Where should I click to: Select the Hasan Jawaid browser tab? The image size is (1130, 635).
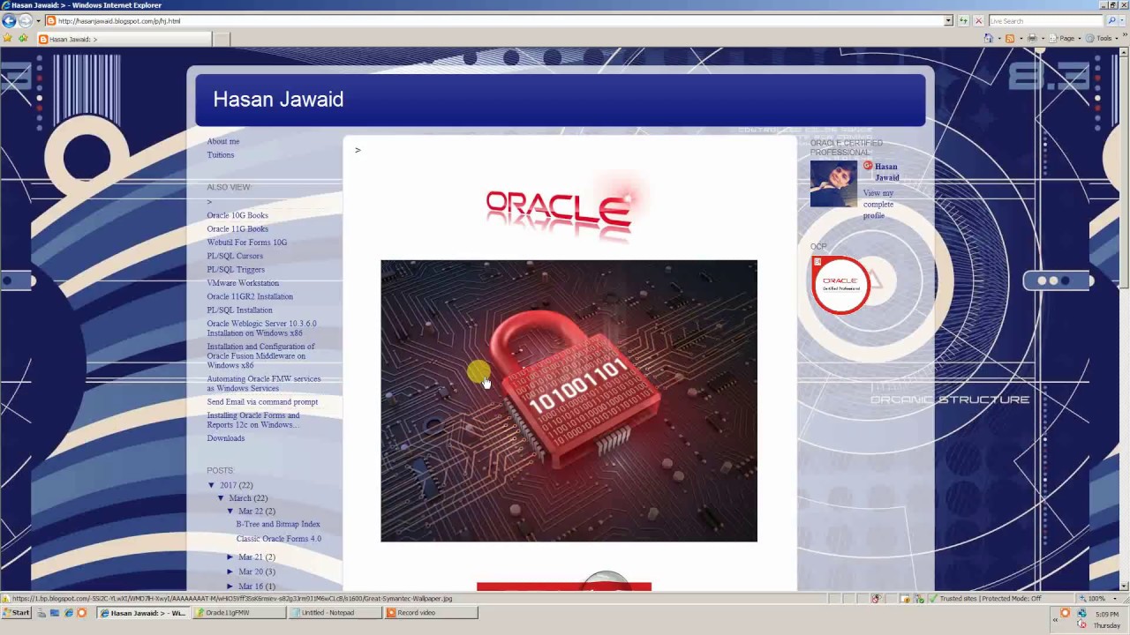pyautogui.click(x=124, y=39)
